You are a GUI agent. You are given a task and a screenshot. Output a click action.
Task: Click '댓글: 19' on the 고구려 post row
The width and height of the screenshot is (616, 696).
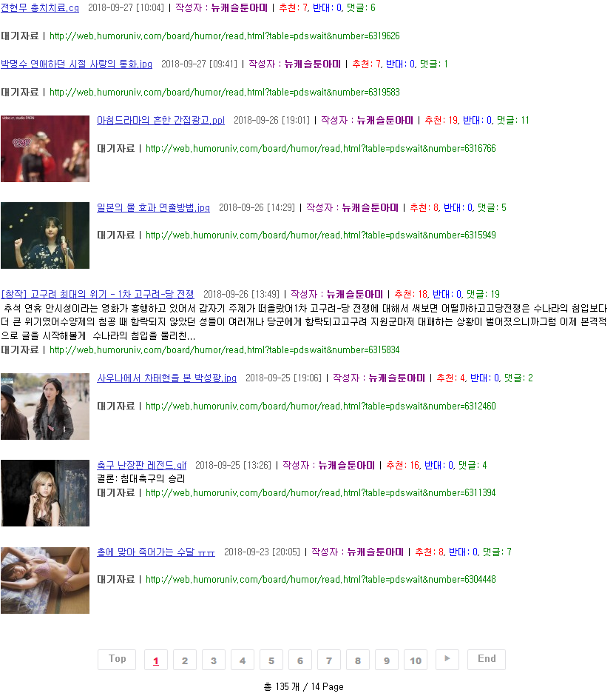click(x=483, y=294)
